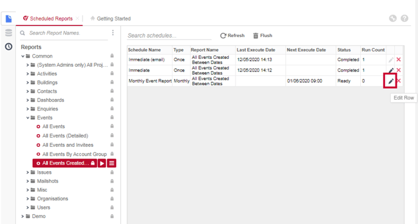
Task: Click the Ready status cell
Action: coord(348,81)
